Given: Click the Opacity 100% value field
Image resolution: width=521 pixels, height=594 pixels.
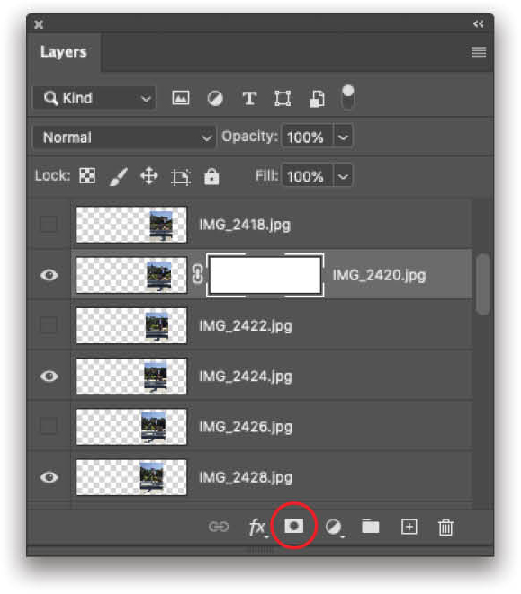Looking at the screenshot, I should tap(308, 137).
